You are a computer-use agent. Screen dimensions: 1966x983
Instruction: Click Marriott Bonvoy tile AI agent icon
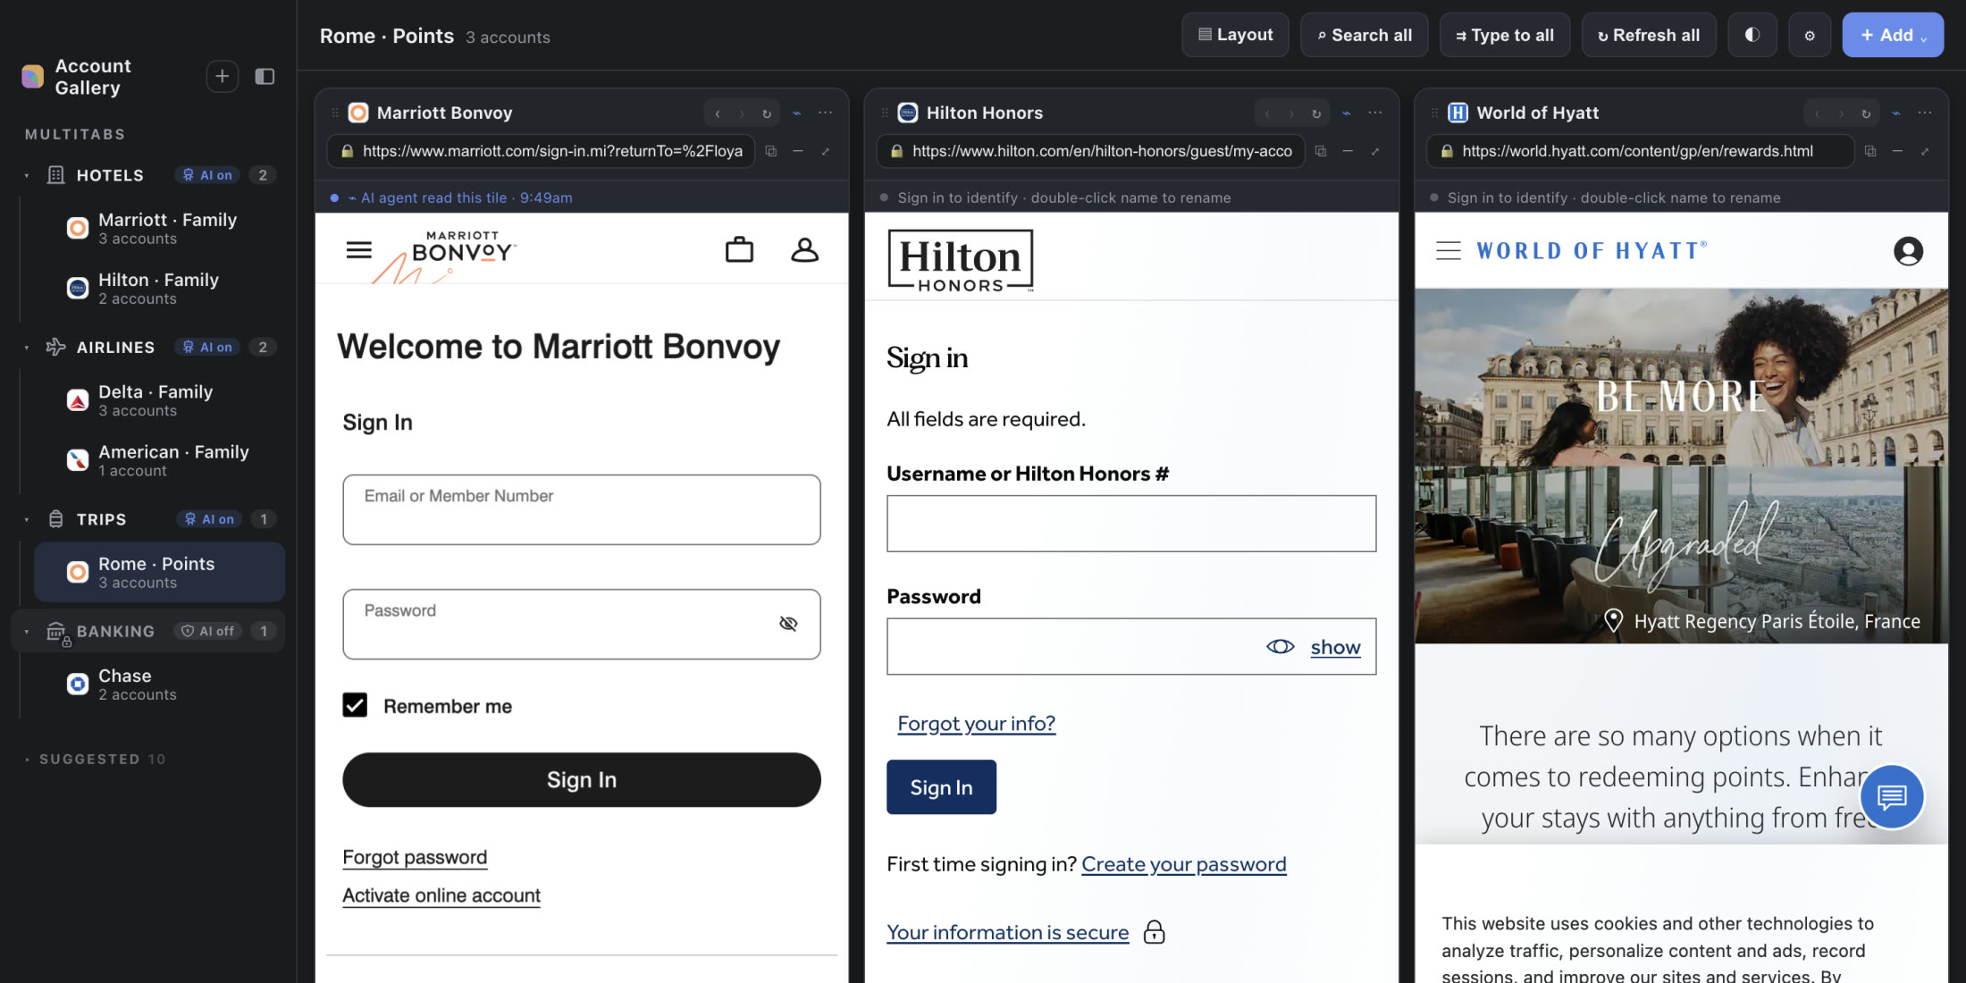pos(796,113)
